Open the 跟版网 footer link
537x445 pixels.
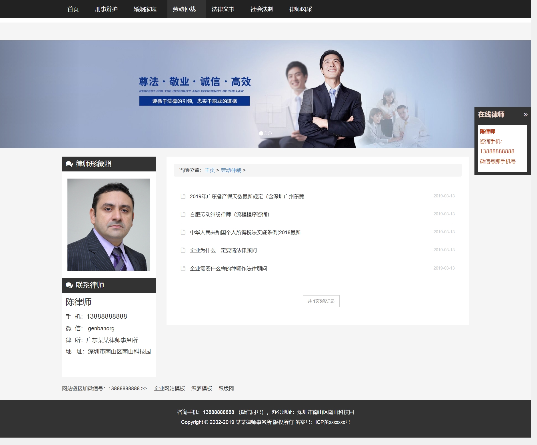click(226, 389)
